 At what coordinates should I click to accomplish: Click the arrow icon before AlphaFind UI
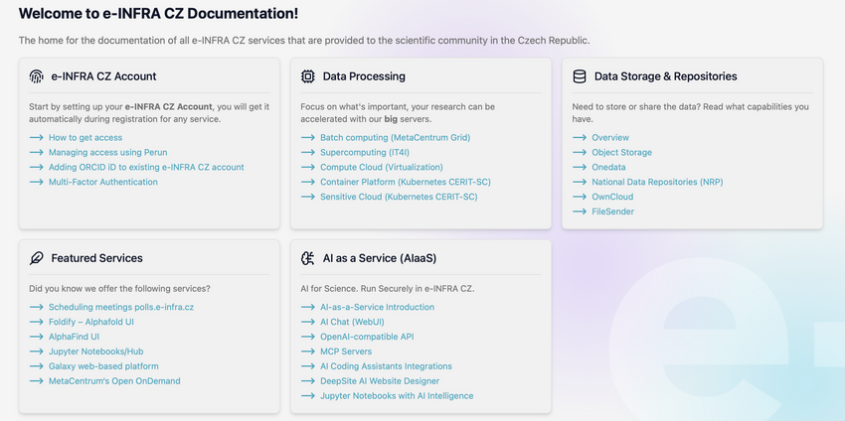point(36,337)
